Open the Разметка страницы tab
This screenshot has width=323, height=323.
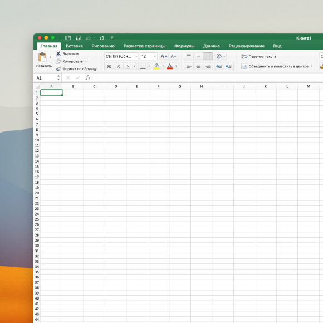[x=144, y=46]
